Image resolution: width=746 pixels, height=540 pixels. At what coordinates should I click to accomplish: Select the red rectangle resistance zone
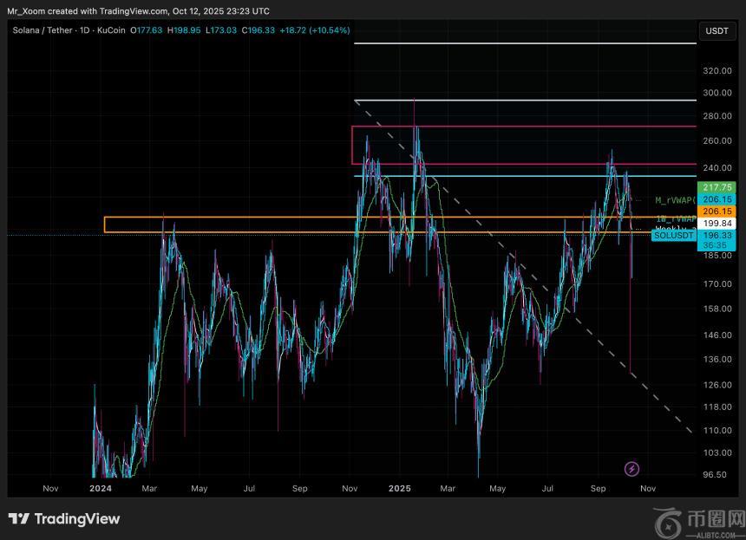(520, 127)
